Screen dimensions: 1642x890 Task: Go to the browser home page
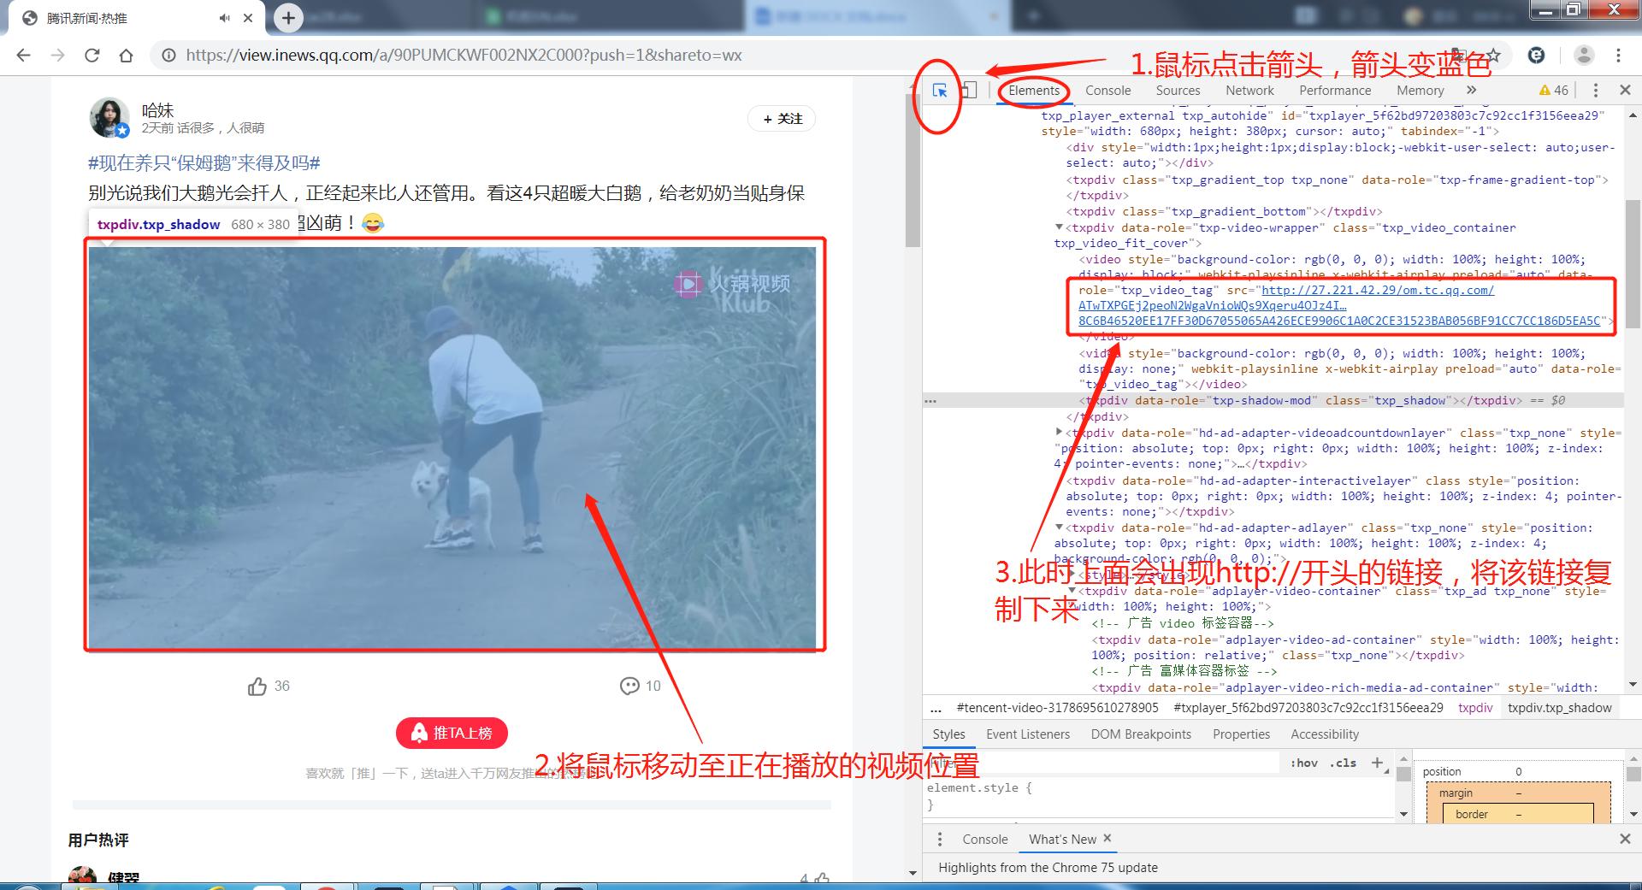[126, 56]
